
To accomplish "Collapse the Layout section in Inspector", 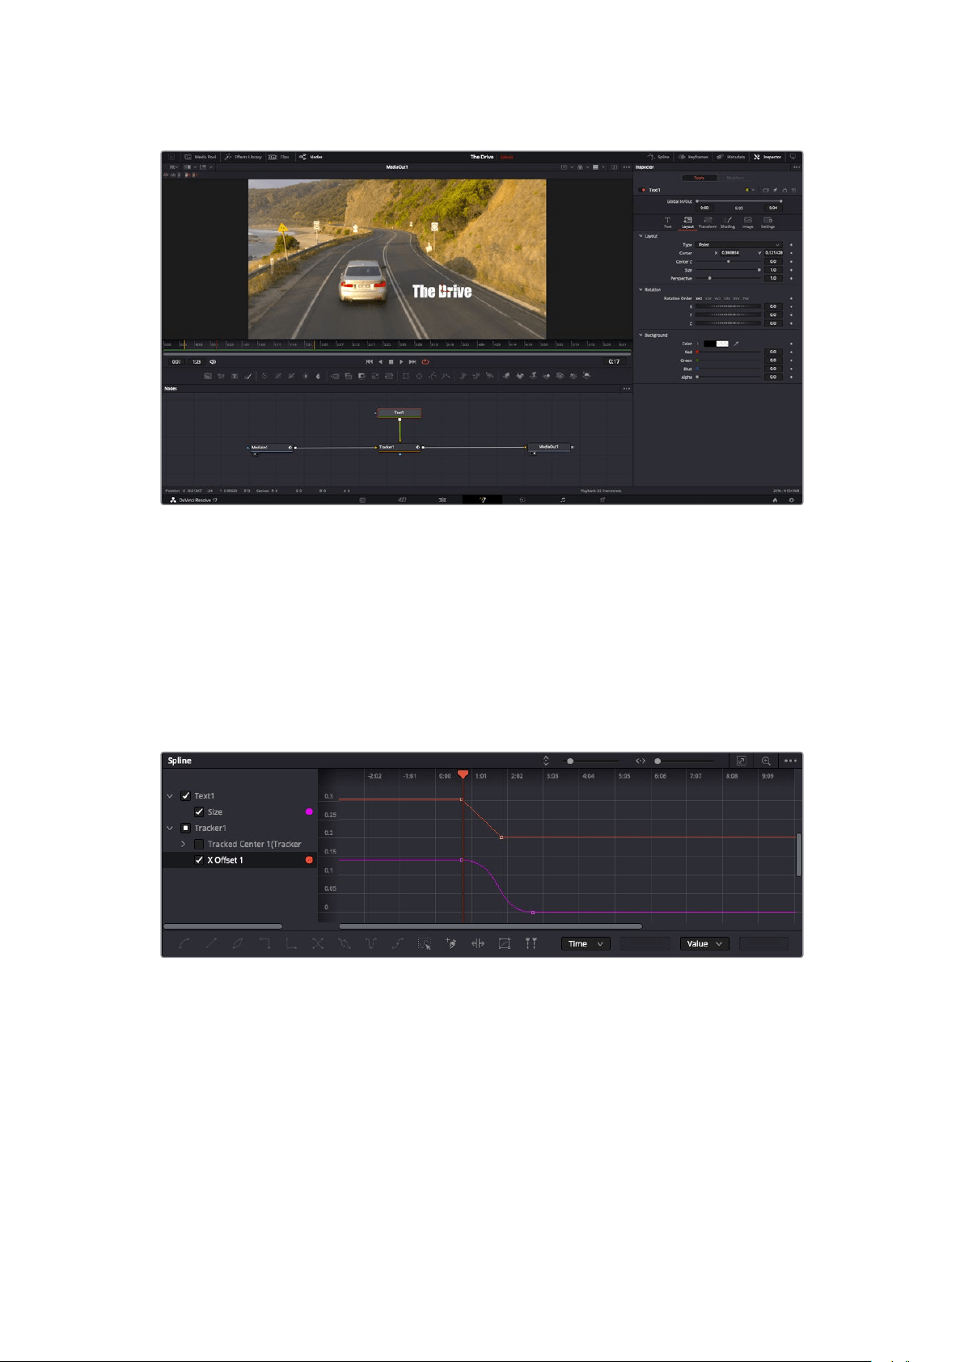I will click(641, 236).
